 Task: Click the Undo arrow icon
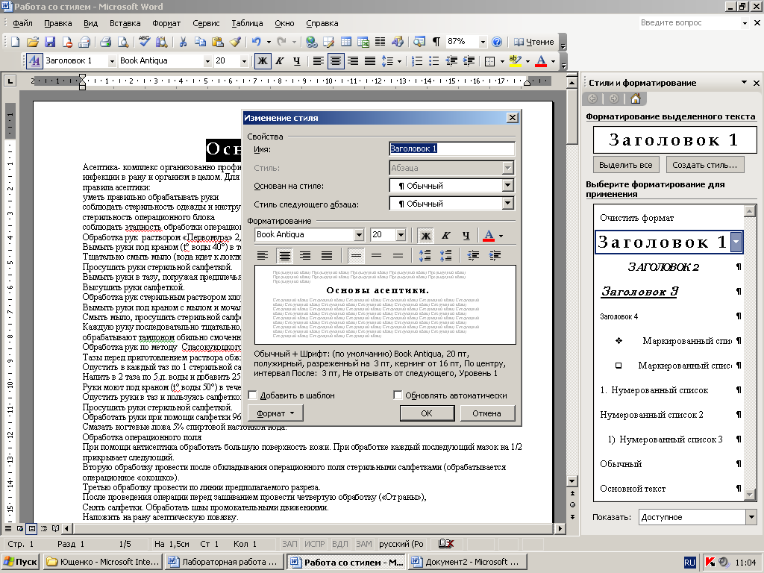(257, 42)
